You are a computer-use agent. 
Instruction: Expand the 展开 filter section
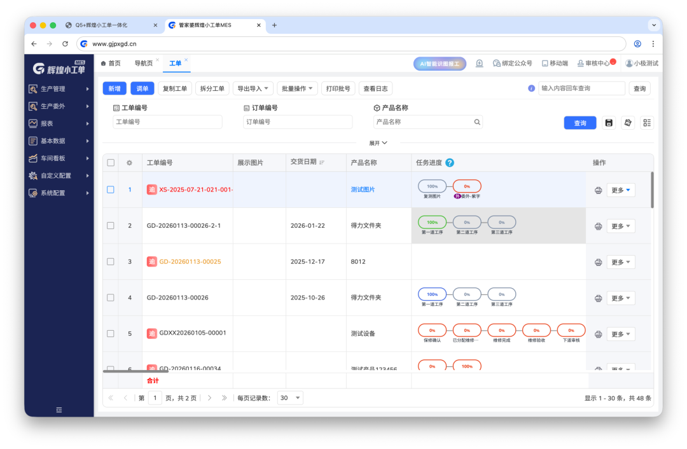pos(378,143)
